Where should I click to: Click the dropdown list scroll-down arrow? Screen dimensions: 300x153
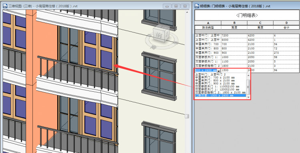pyautogui.click(x=248, y=97)
